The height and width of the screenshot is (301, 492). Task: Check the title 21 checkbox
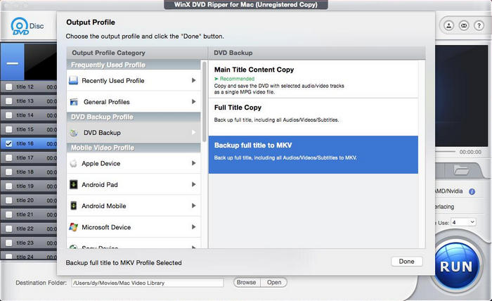(8, 214)
